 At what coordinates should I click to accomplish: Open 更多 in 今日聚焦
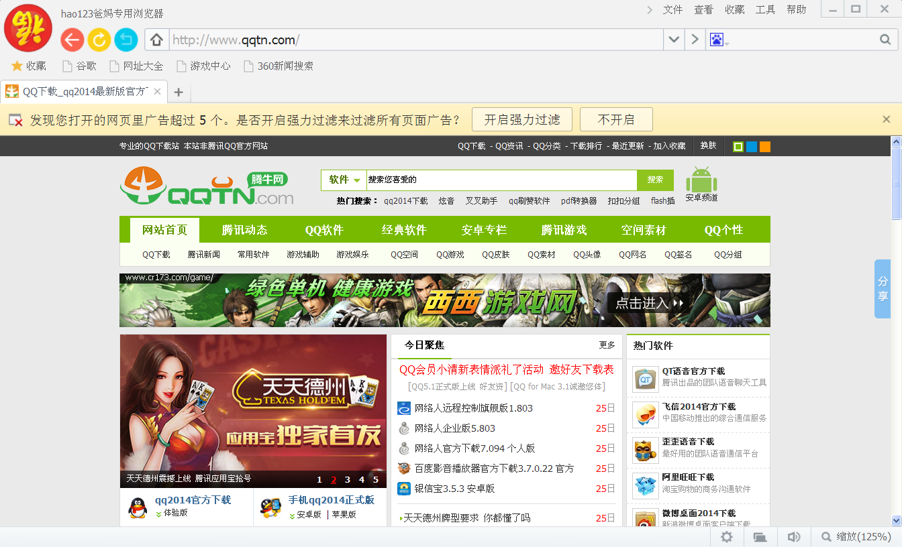coord(607,345)
